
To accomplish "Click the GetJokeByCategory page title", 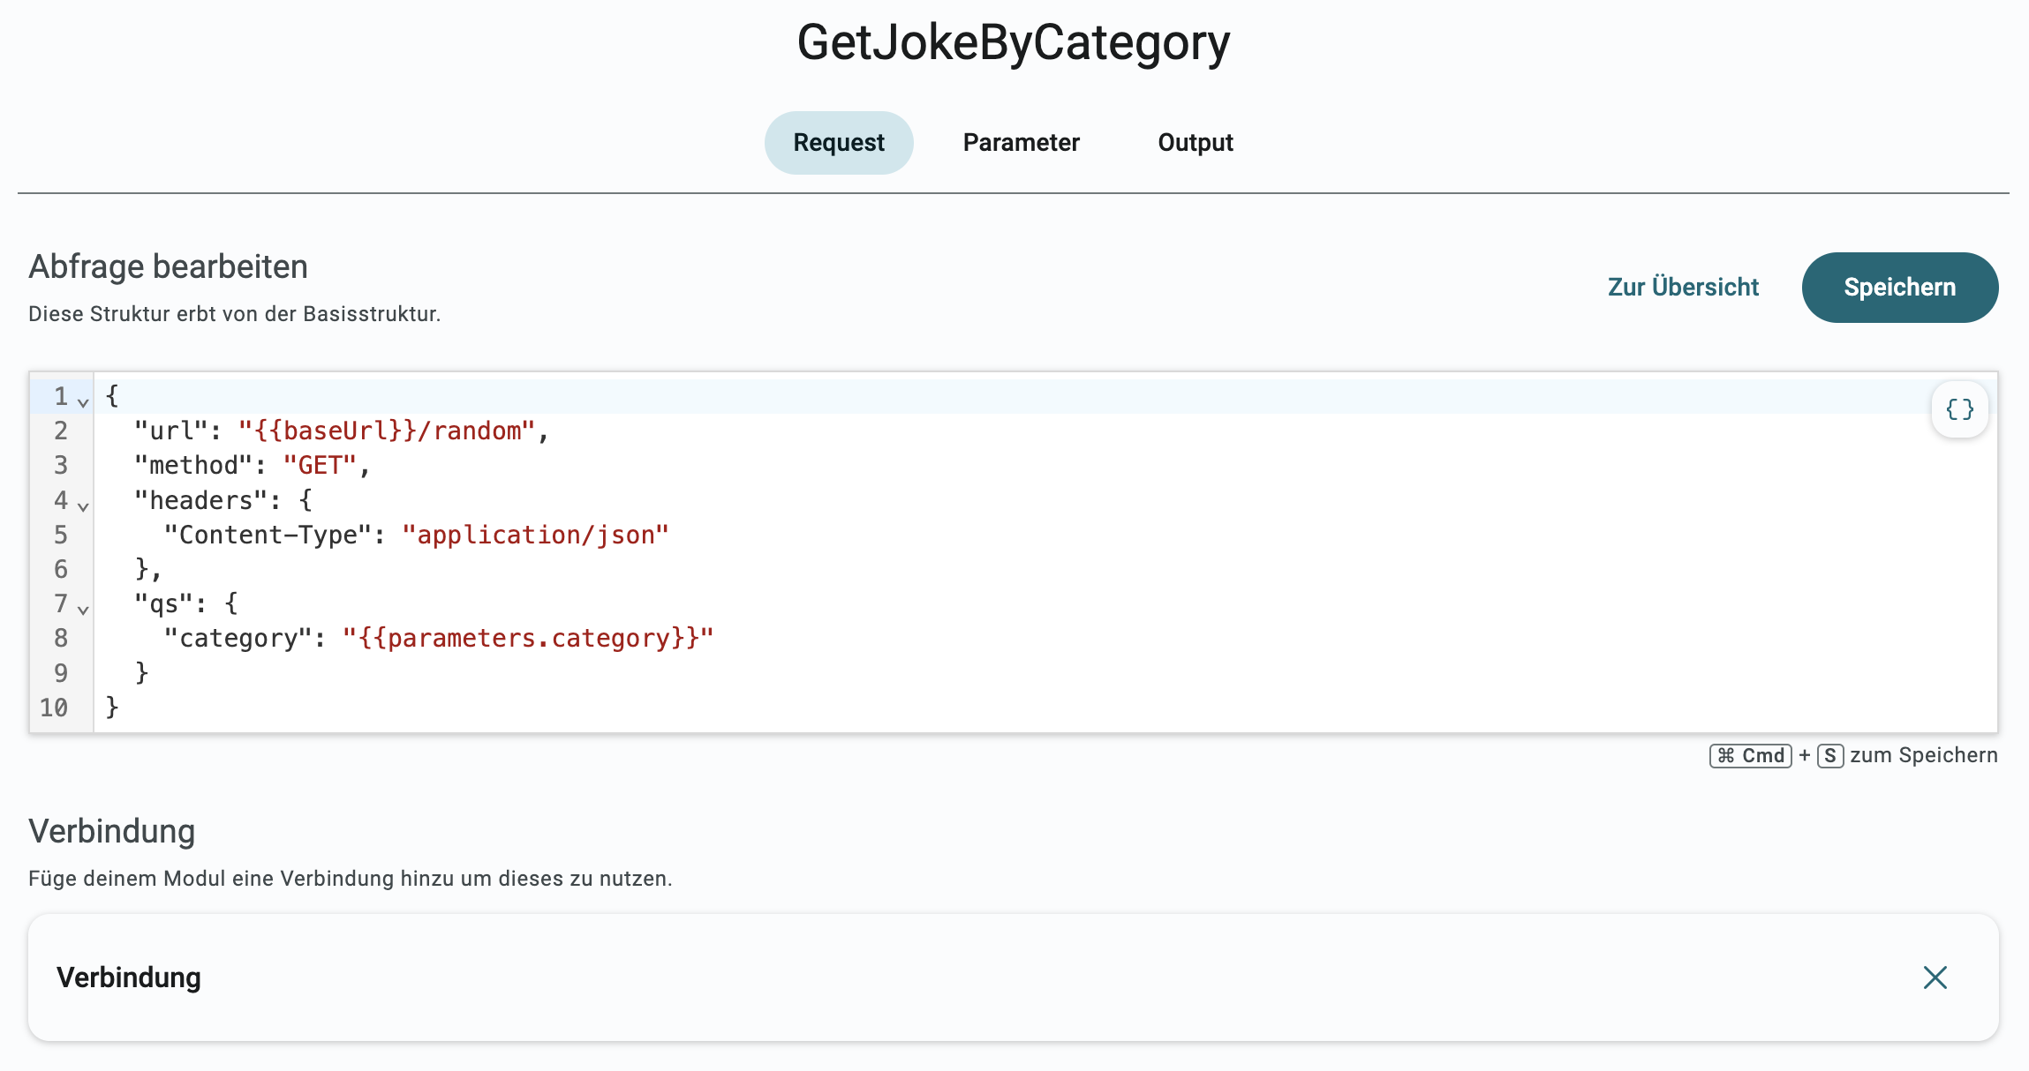I will (1013, 42).
